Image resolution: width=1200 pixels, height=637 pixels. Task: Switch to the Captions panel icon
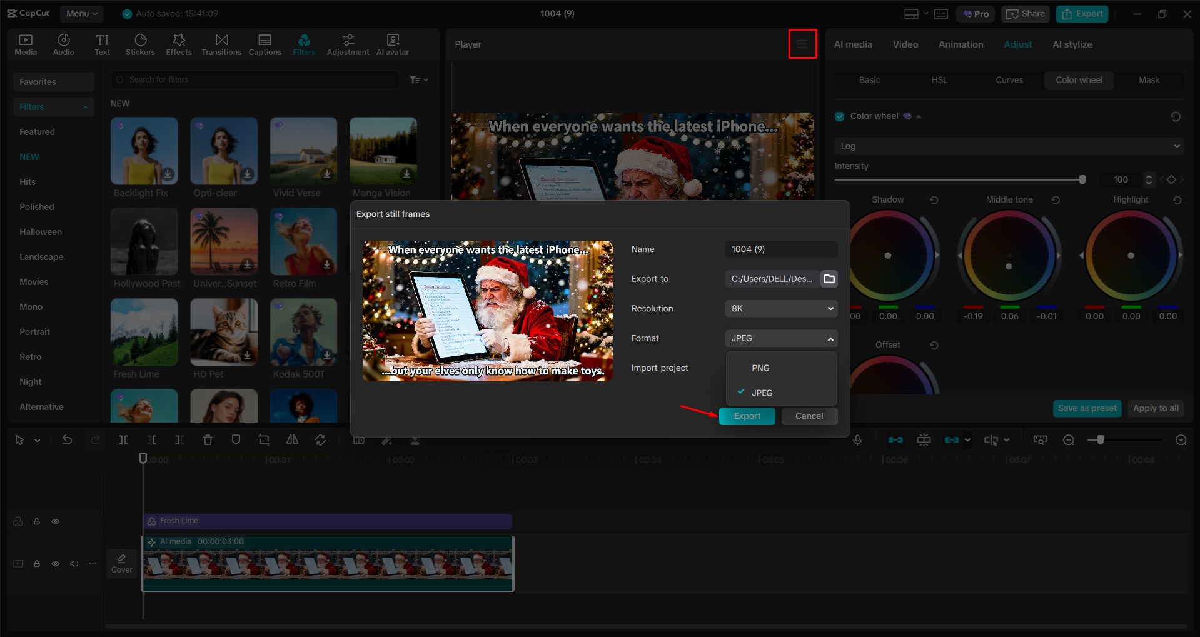[265, 44]
